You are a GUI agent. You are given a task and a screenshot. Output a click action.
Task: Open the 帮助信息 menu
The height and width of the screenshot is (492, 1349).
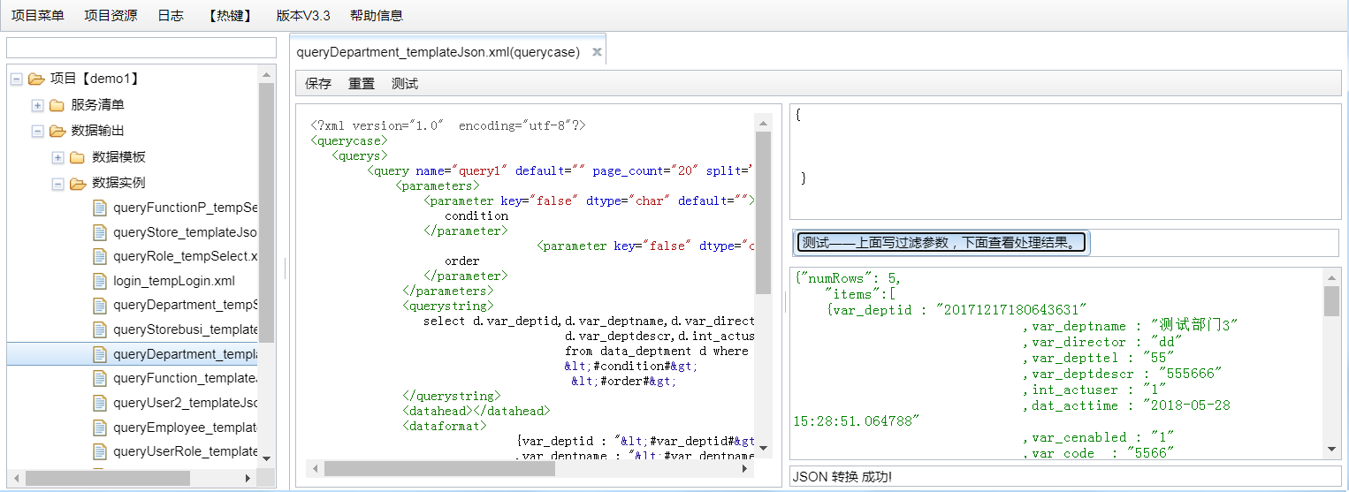coord(377,15)
